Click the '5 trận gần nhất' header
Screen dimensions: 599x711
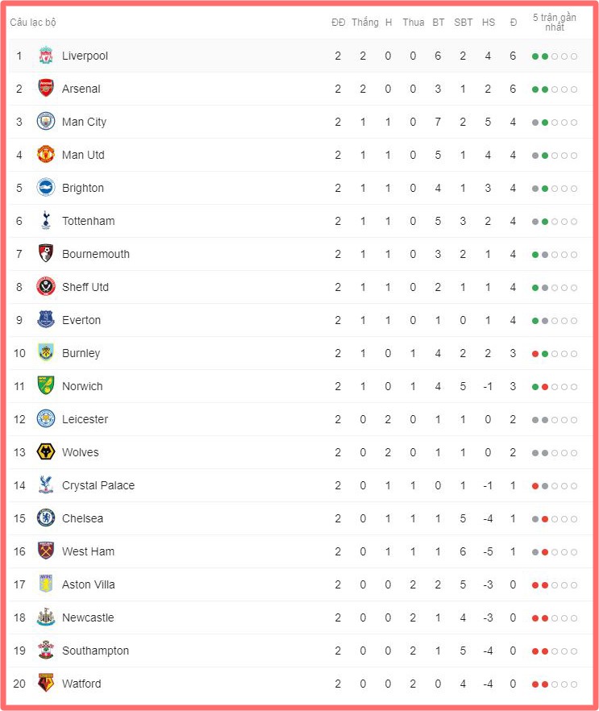pos(554,23)
